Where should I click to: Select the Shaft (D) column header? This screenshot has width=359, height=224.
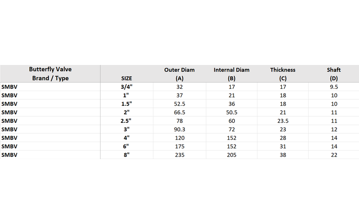point(334,74)
